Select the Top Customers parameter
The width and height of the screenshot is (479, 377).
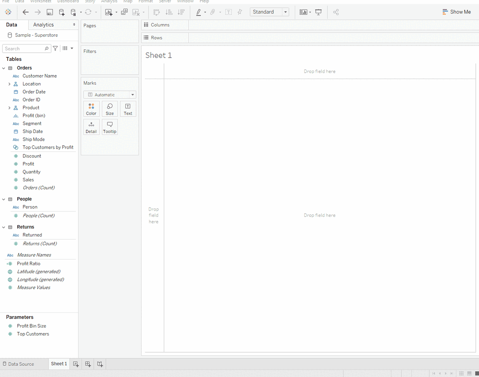pos(33,334)
